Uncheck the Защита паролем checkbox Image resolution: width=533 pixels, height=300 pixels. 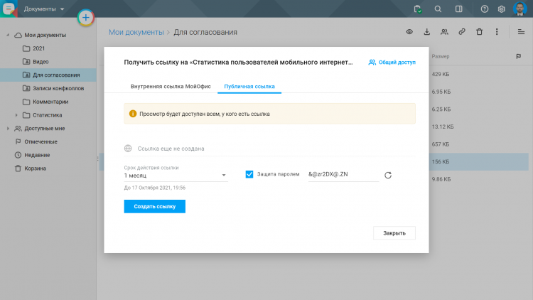249,174
